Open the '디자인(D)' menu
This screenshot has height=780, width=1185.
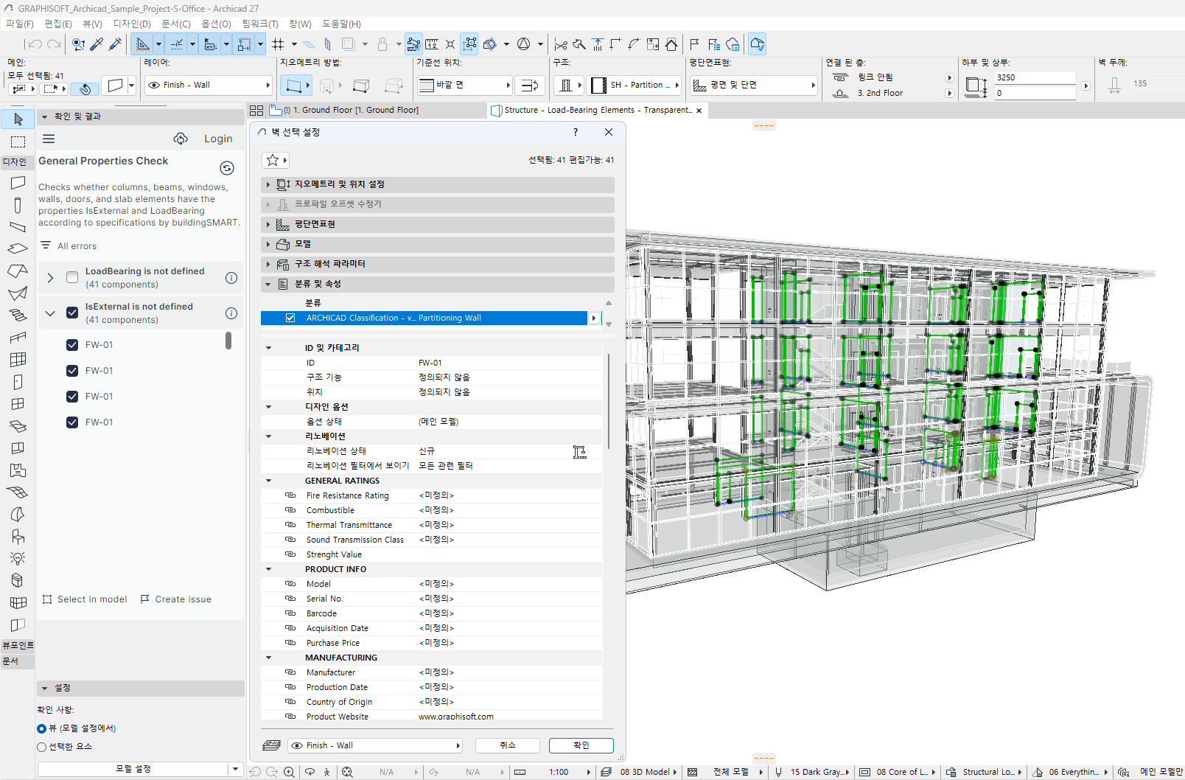pyautogui.click(x=131, y=24)
